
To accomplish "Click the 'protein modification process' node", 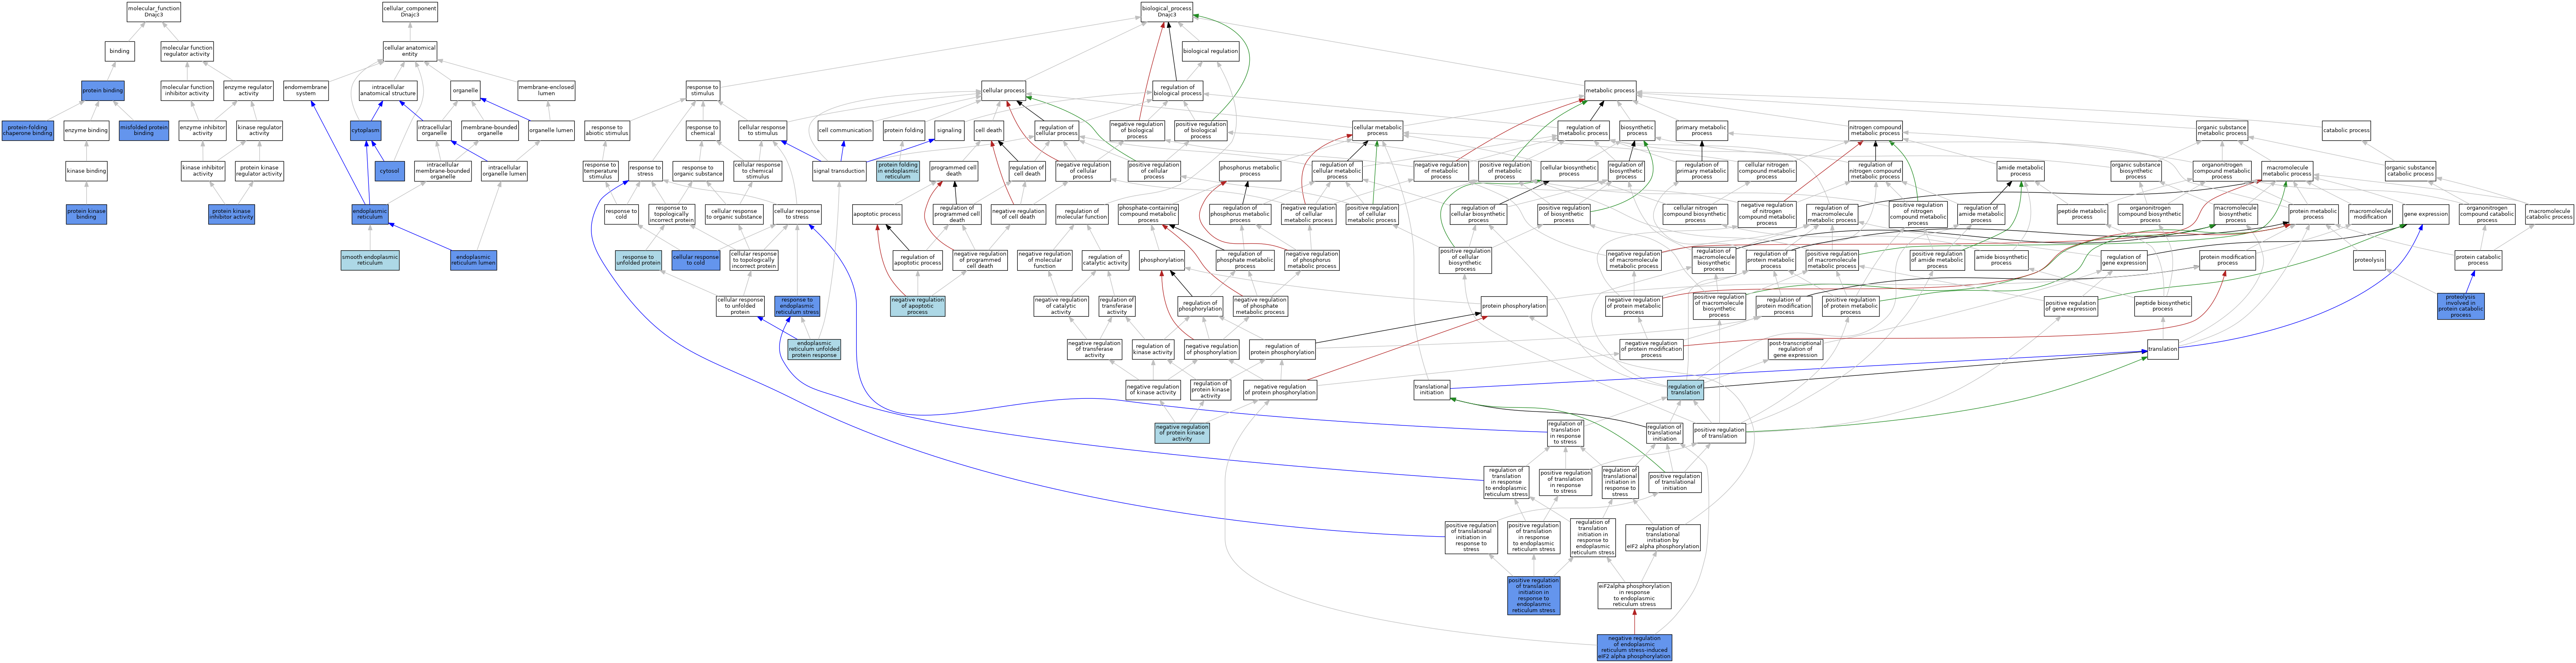I will pyautogui.click(x=2227, y=261).
